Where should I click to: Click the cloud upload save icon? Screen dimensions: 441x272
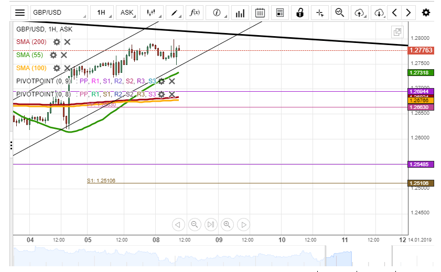360,13
